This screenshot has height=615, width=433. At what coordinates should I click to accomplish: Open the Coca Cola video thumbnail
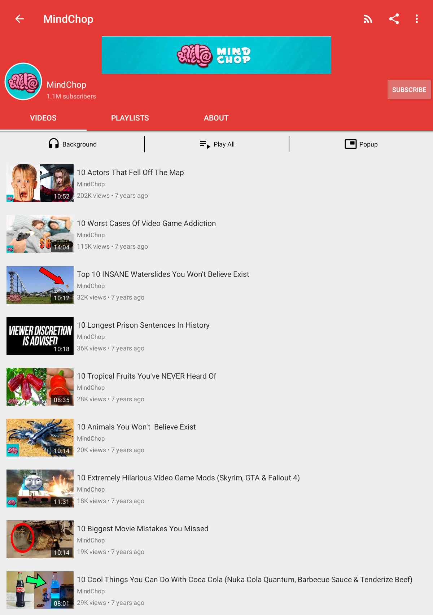(40, 590)
